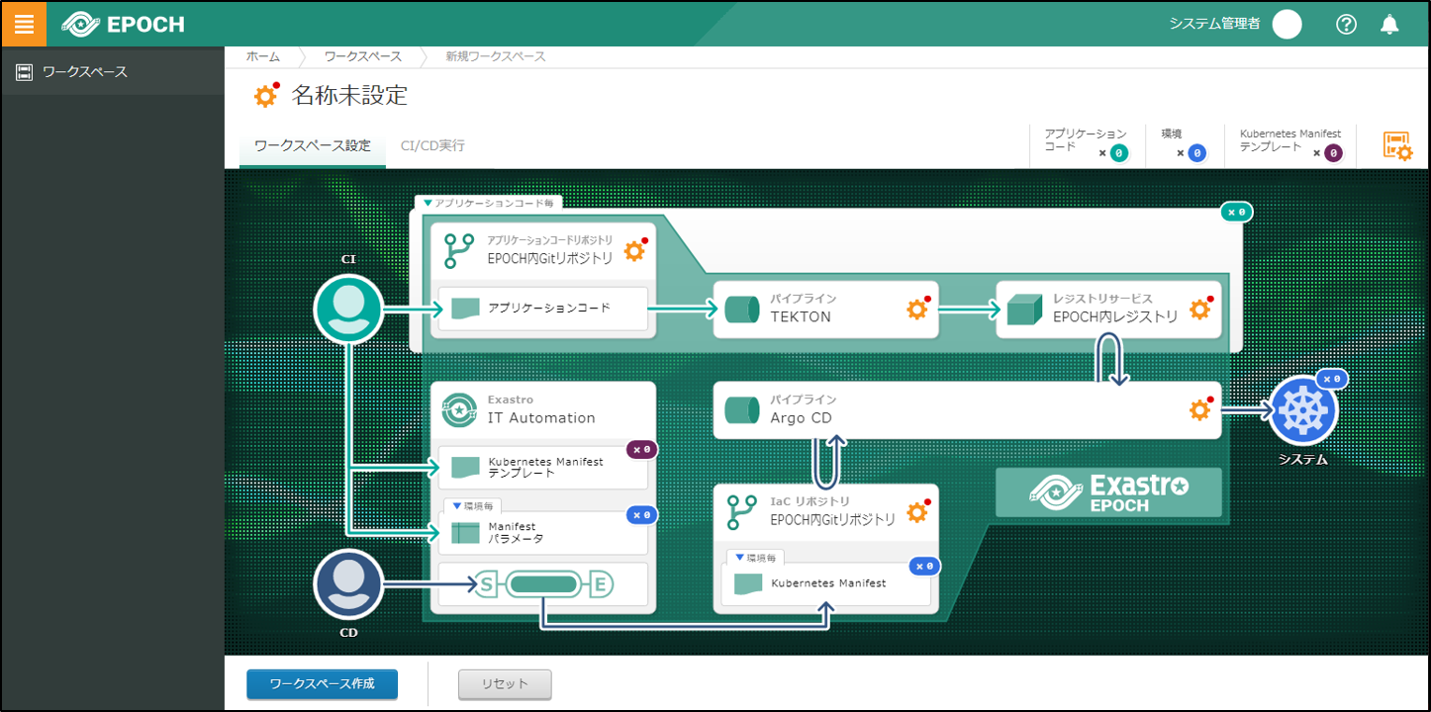Open the orange hamburger menu
Viewport: 1431px width, 712px height.
24,24
